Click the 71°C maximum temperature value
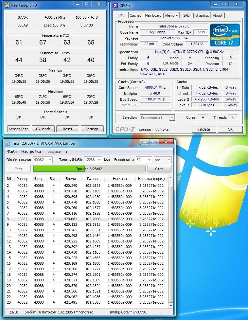248x320 pixels. point(43,97)
